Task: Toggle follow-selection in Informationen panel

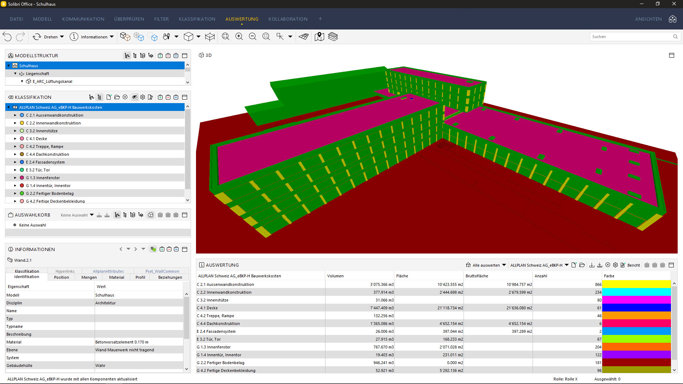Action: 153,249
